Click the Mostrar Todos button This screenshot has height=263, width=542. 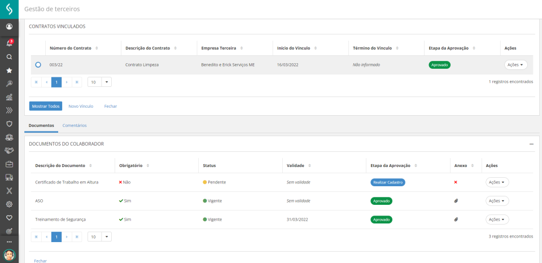(x=46, y=106)
